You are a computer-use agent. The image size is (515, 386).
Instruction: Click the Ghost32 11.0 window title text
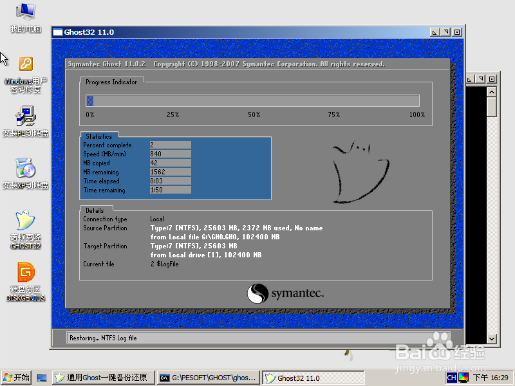[x=89, y=32]
